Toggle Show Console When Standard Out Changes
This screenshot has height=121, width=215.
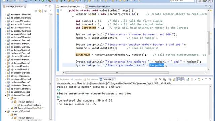point(178,79)
